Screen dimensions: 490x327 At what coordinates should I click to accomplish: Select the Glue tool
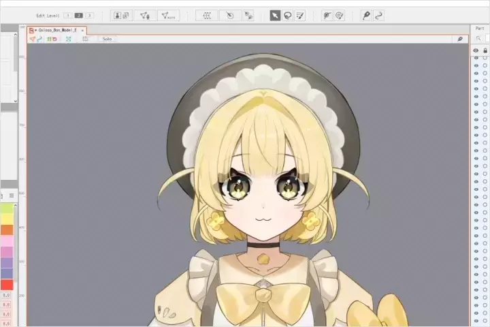coord(327,16)
